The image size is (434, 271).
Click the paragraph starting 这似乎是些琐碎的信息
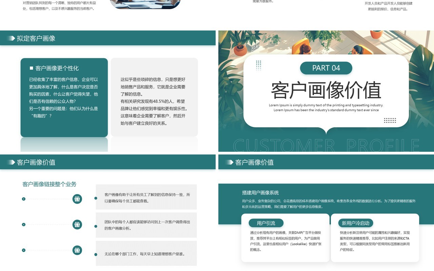pyautogui.click(x=154, y=101)
